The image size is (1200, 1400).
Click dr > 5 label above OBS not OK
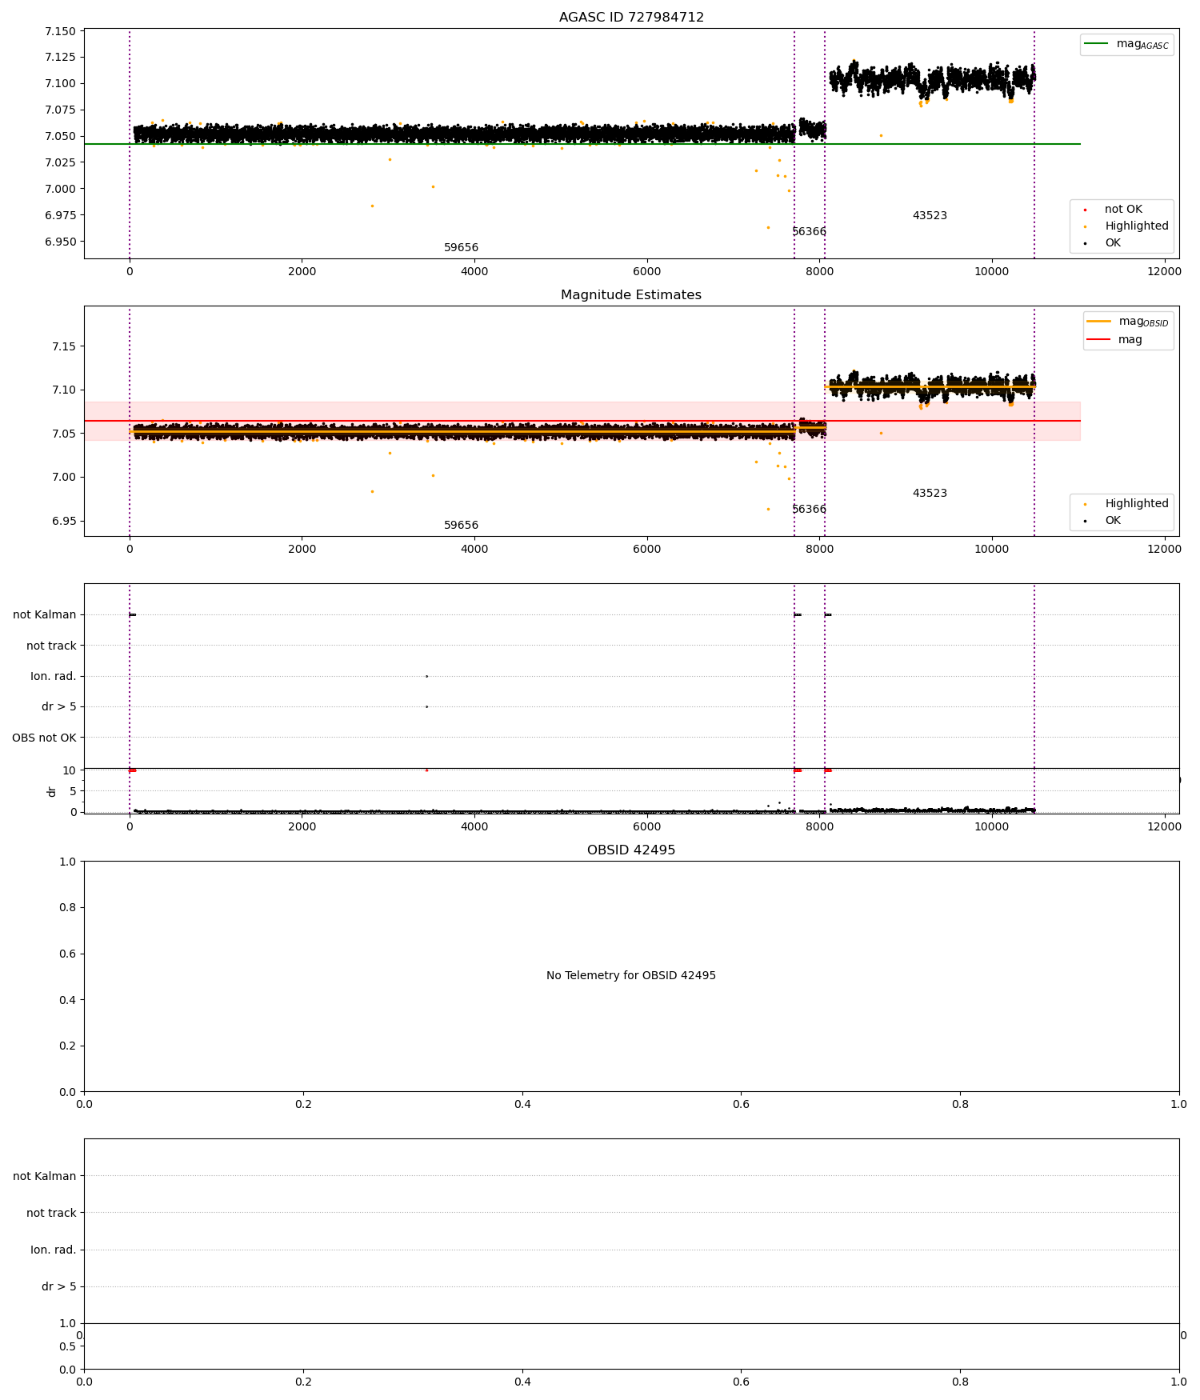59,707
